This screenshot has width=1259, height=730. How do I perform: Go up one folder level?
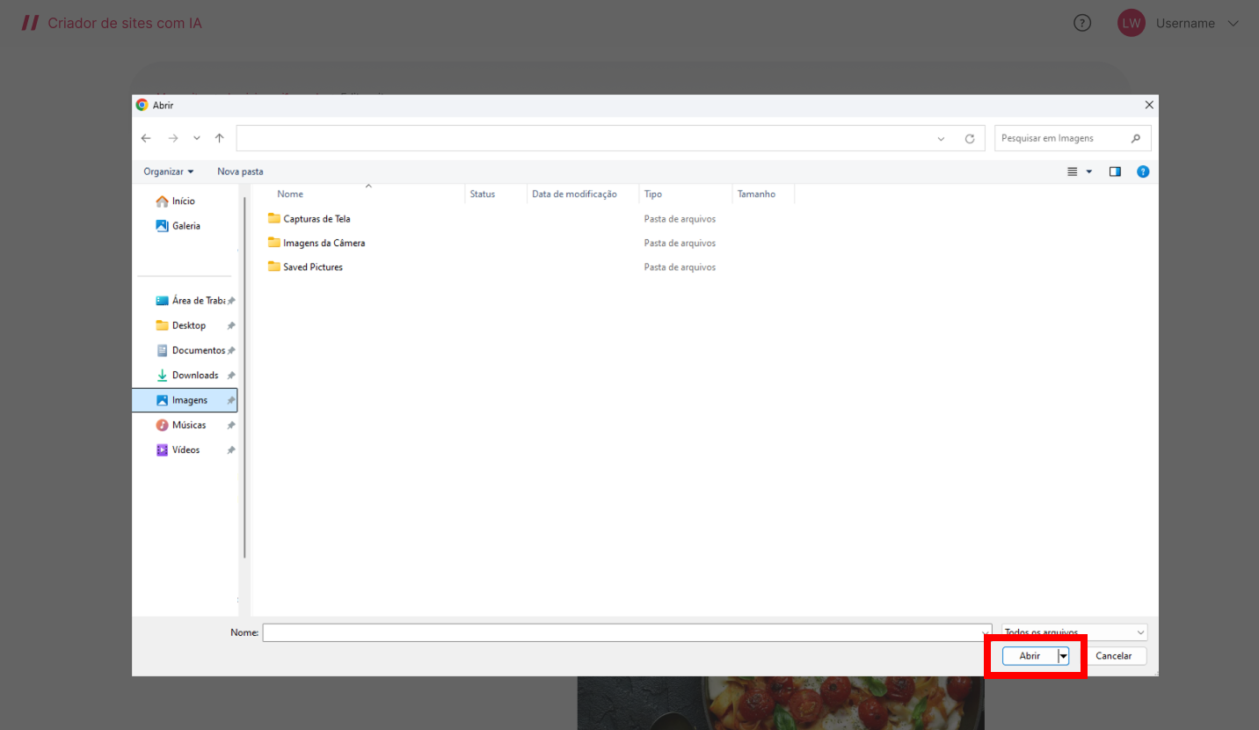tap(220, 138)
